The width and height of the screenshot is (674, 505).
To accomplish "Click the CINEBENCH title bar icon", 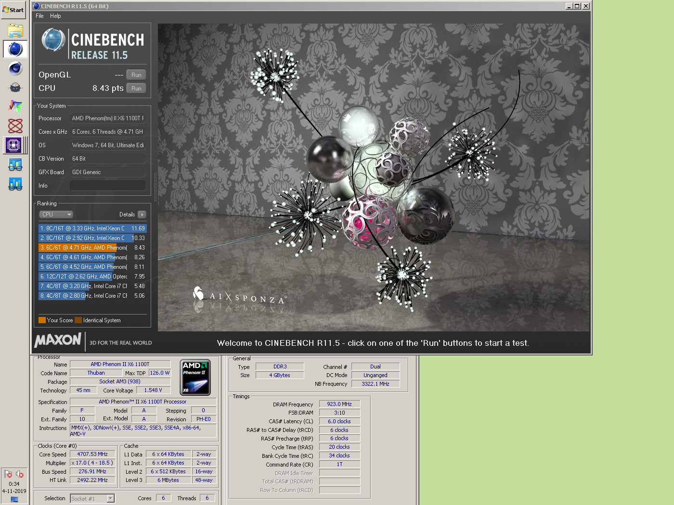I will [x=37, y=6].
